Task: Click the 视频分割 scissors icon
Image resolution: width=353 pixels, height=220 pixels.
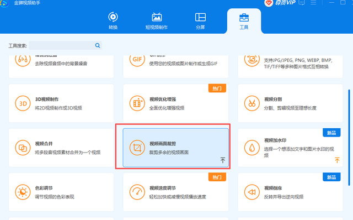Action: (x=252, y=103)
